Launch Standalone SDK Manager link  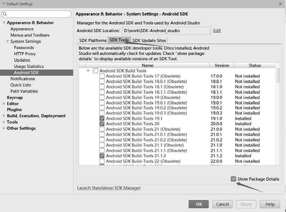[x=109, y=188]
